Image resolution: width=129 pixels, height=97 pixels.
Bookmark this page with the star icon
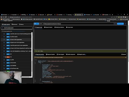[114, 17]
